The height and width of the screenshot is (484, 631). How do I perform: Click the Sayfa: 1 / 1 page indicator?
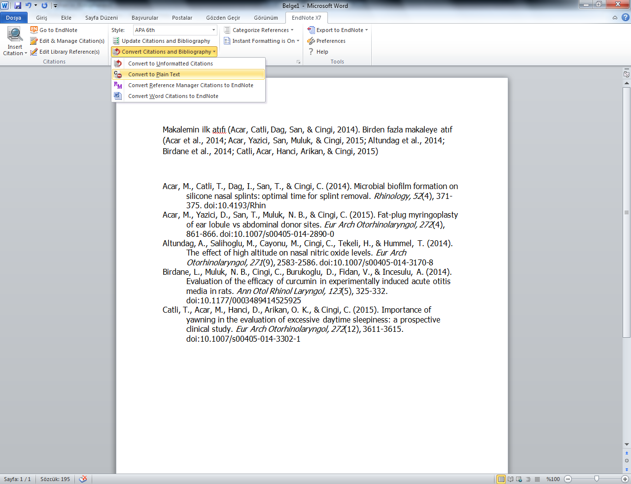[17, 479]
